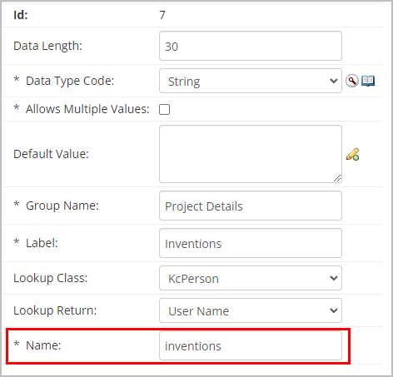Click the Name field containing inventions
This screenshot has width=393, height=377.
pos(251,345)
